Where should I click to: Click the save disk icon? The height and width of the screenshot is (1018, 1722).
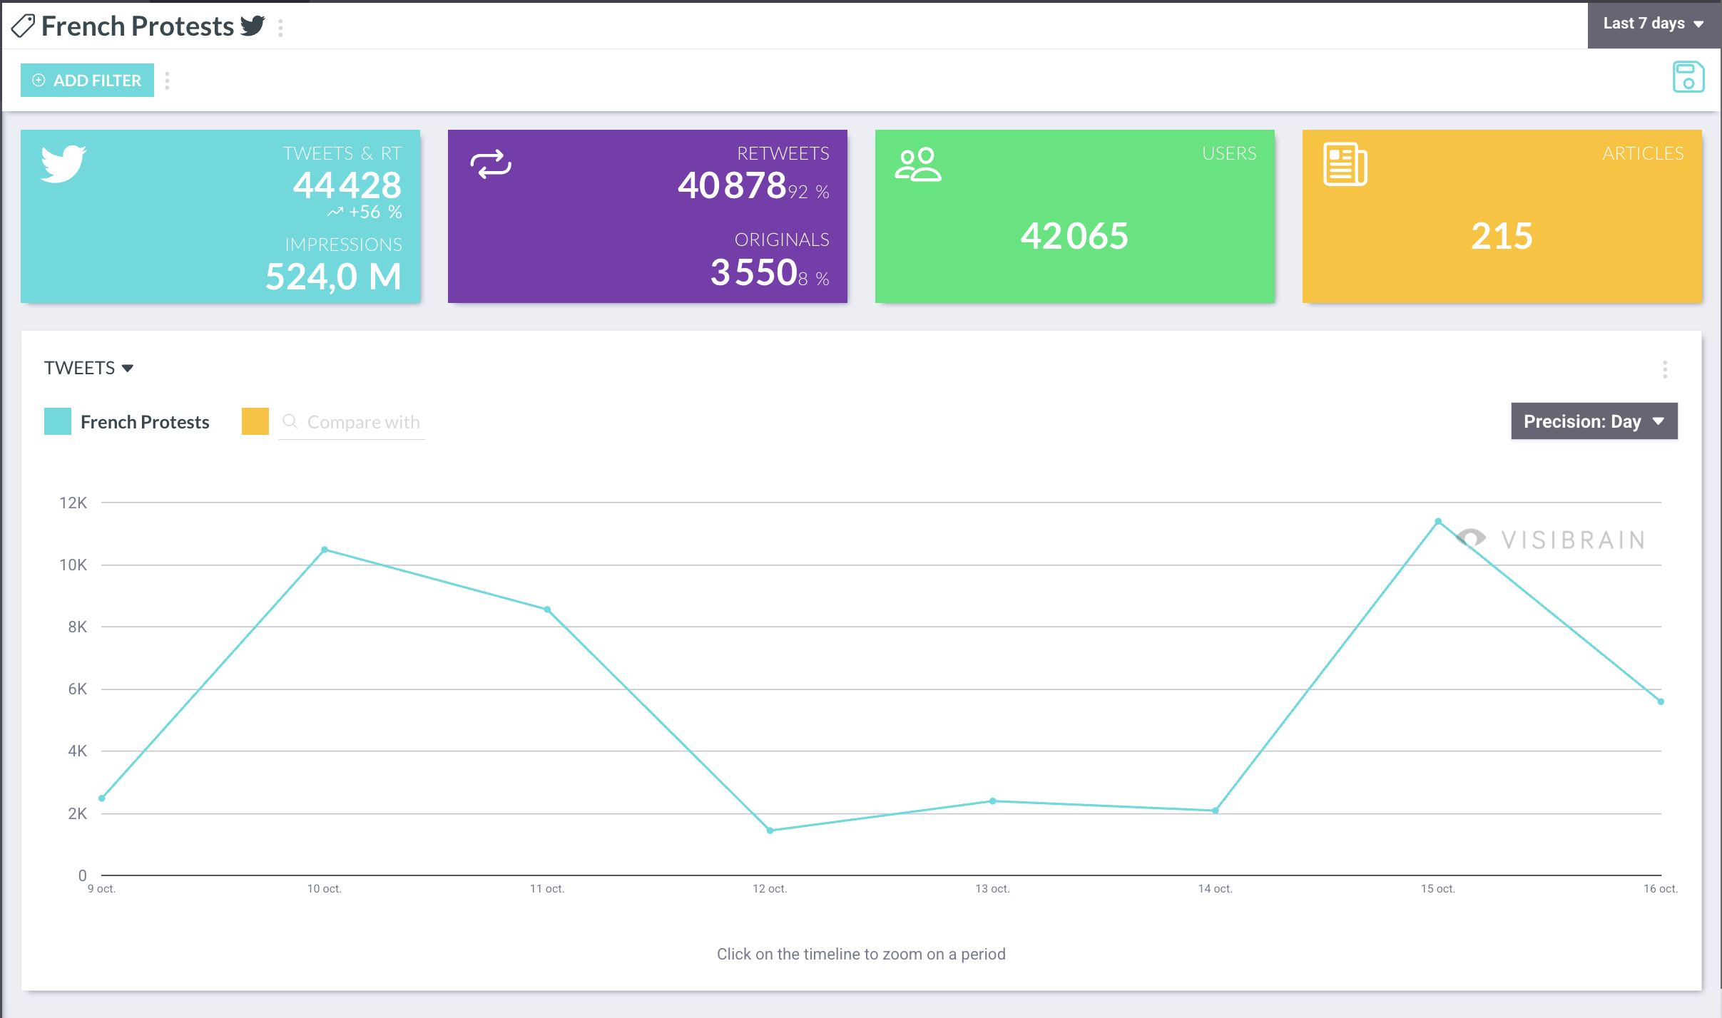click(1688, 77)
